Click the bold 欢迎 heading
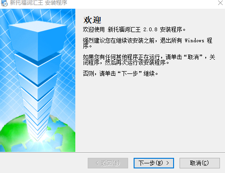The image size is (225, 173). tap(92, 20)
